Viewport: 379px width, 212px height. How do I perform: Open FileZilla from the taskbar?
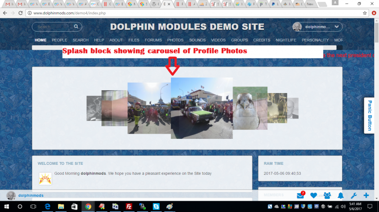[x=129, y=206]
